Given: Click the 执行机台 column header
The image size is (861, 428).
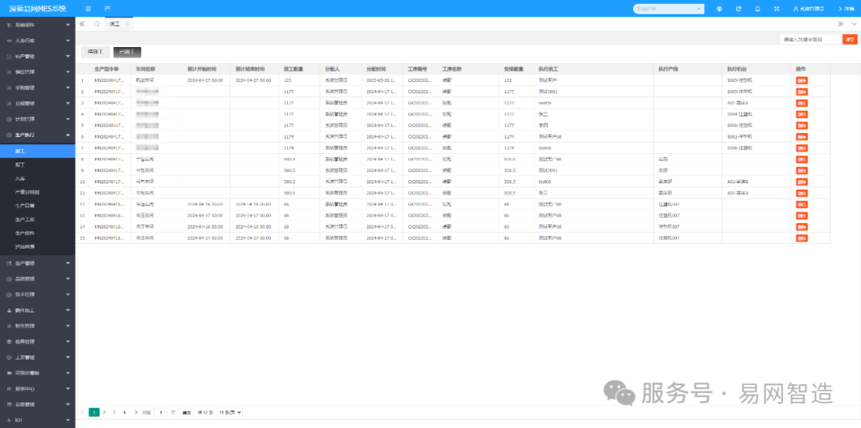Looking at the screenshot, I should click(x=737, y=69).
